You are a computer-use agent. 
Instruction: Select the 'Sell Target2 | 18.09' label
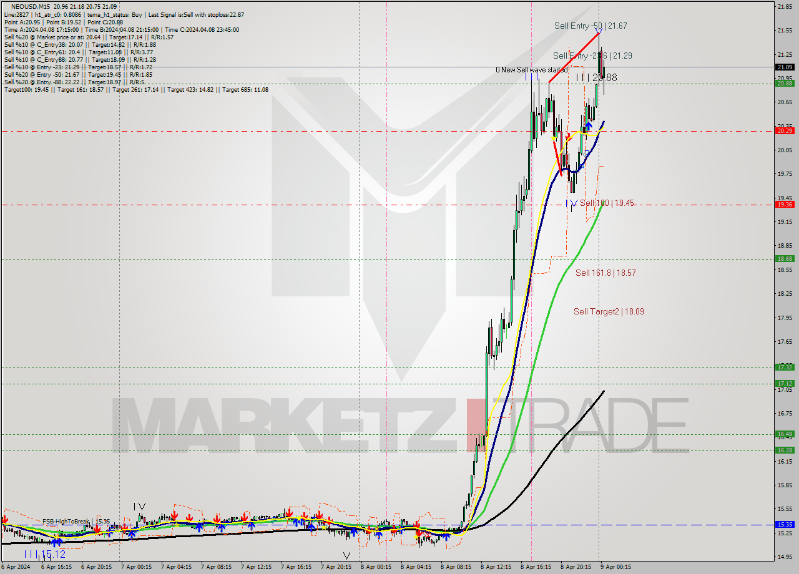[609, 311]
